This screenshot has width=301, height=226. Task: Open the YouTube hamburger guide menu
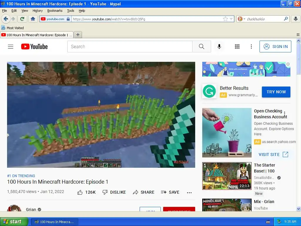click(x=11, y=46)
